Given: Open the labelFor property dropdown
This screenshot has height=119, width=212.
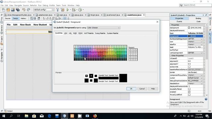Looking at the screenshot, I should point(195,44).
